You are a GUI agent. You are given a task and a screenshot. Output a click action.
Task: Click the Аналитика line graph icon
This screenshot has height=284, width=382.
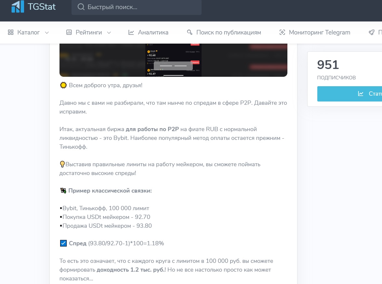click(x=131, y=33)
